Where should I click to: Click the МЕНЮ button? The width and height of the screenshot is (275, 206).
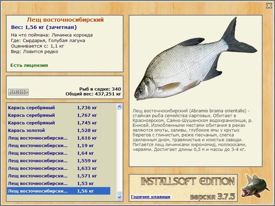18,92
